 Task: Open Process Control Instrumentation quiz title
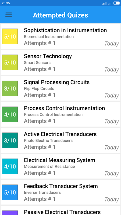click(64, 108)
